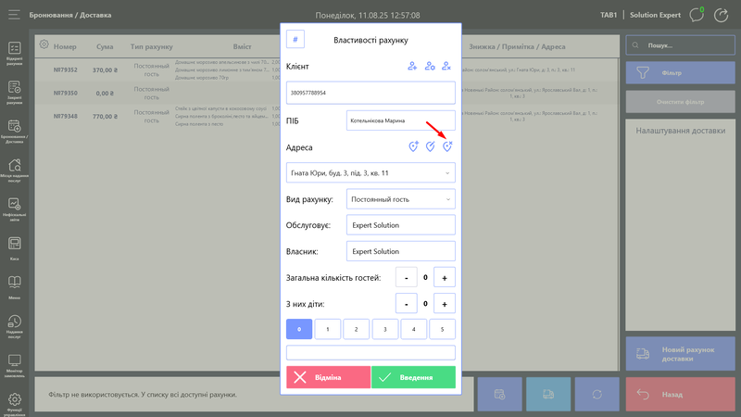Expand the address dropdown Гната Юри
Screen dimensions: 741x417
point(370,172)
